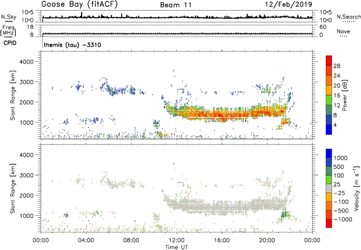The width and height of the screenshot is (361, 250).
Task: Click the "-500" tick on Velocity colorbar
Action: [341, 210]
